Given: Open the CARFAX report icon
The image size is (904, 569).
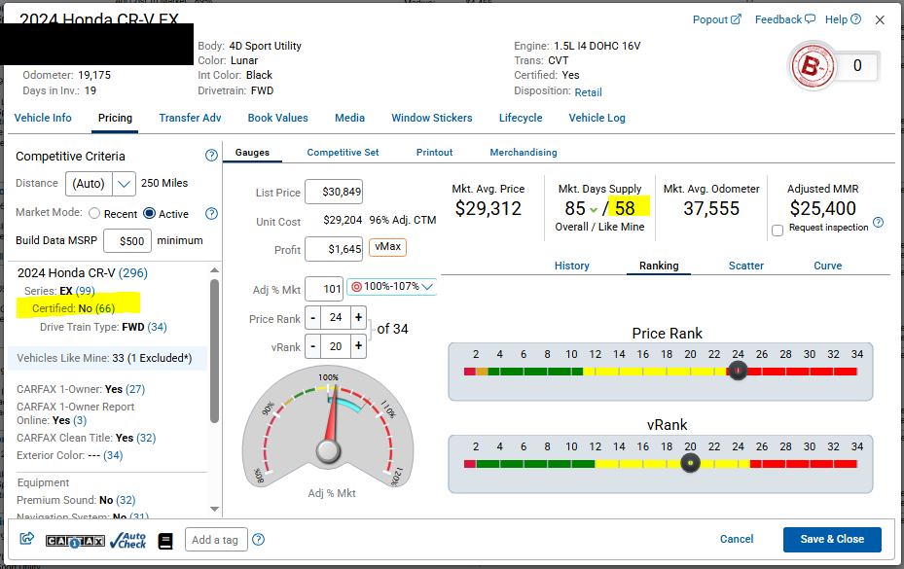Looking at the screenshot, I should click(x=75, y=541).
